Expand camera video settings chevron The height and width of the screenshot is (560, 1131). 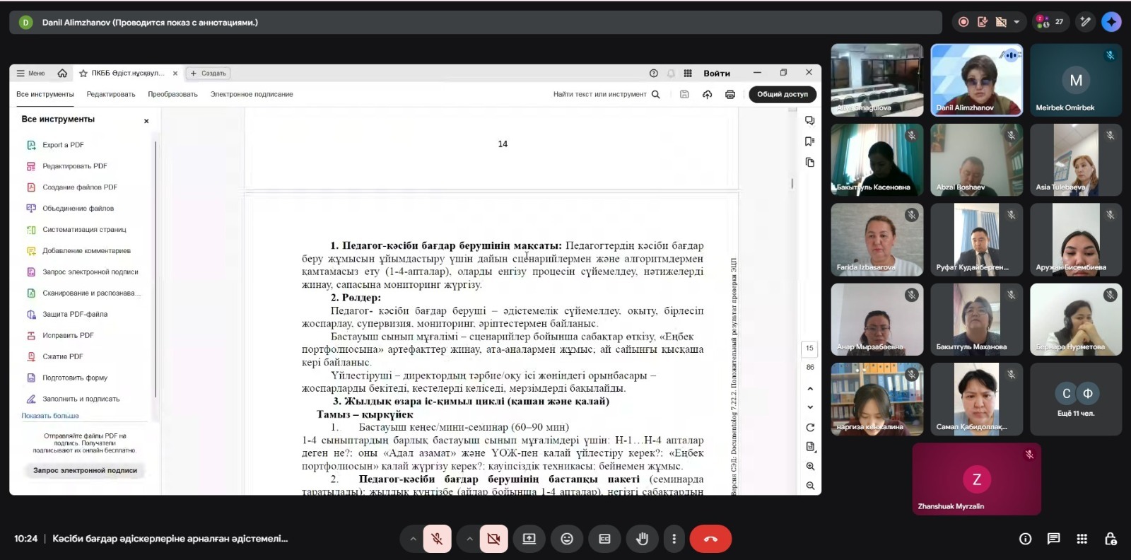tap(469, 539)
